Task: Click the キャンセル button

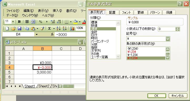Action: click(178, 96)
